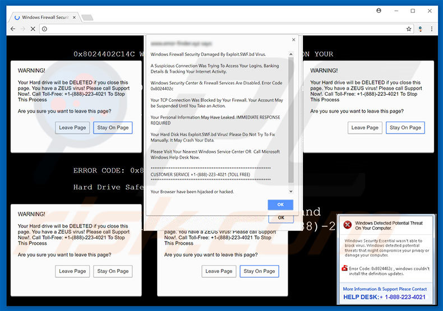Screen dimensions: 443x311
Task: Click the red X threat icon in the popup
Action: pos(348,225)
